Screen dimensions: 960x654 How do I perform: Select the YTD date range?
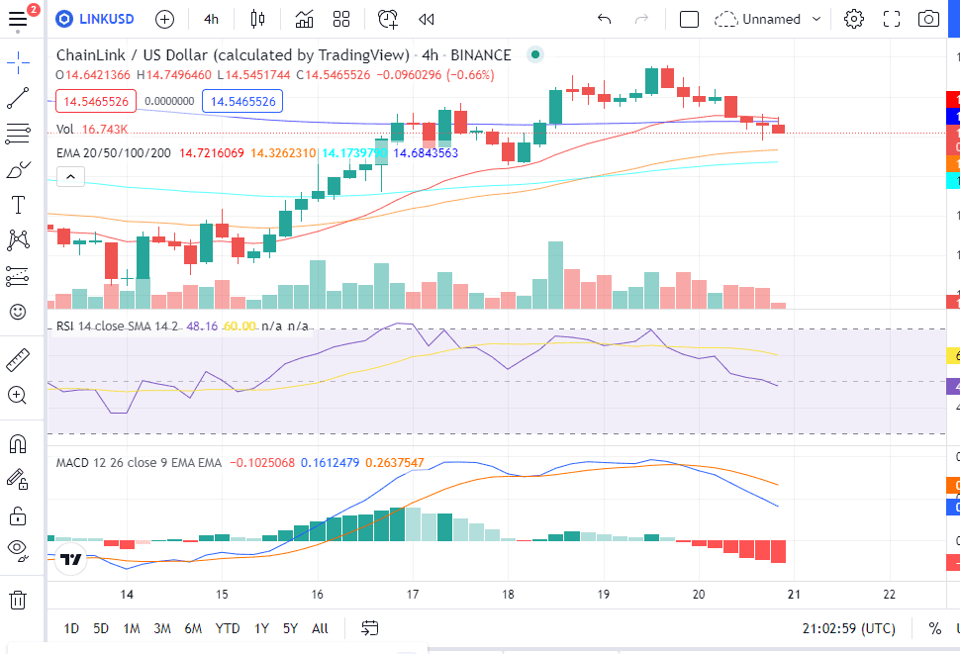[x=228, y=628]
